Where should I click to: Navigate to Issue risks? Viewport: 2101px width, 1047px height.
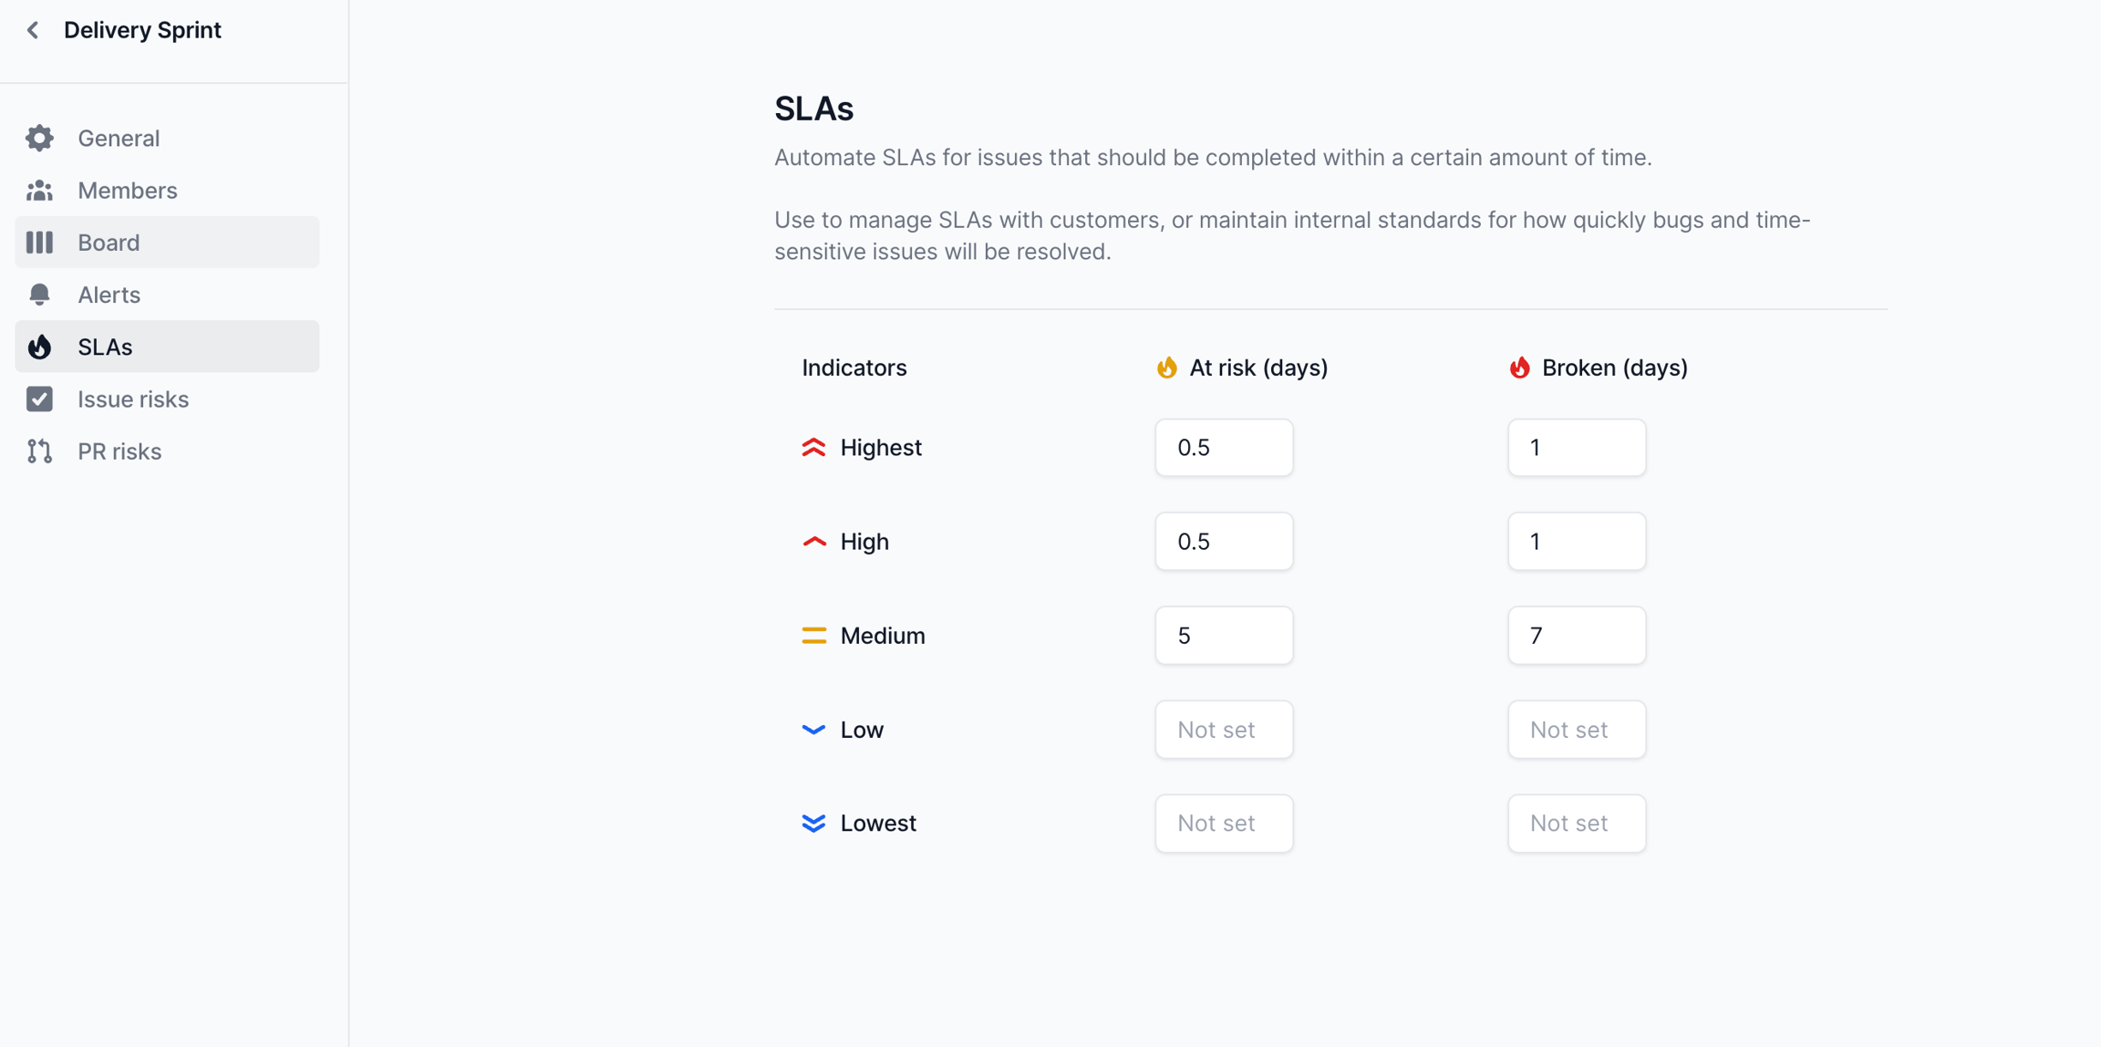pos(133,399)
